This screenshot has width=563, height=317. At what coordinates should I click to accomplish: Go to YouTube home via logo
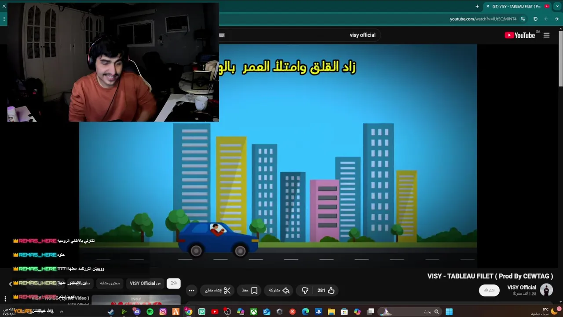click(519, 35)
